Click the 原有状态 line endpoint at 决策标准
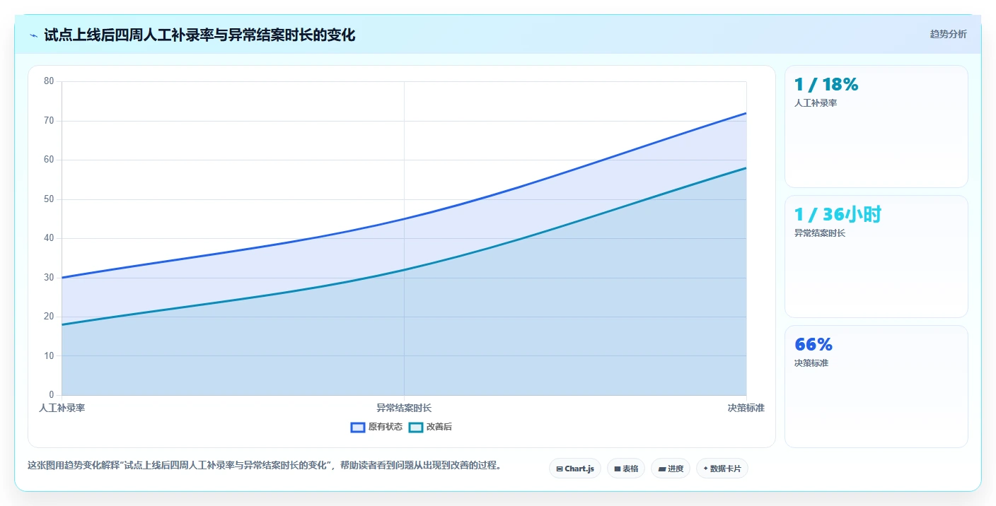 click(746, 113)
